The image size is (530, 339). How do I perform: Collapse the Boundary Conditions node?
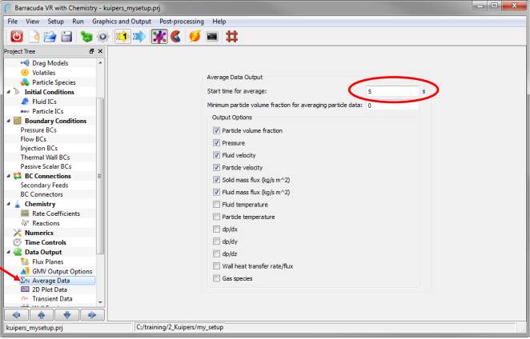pos(9,121)
